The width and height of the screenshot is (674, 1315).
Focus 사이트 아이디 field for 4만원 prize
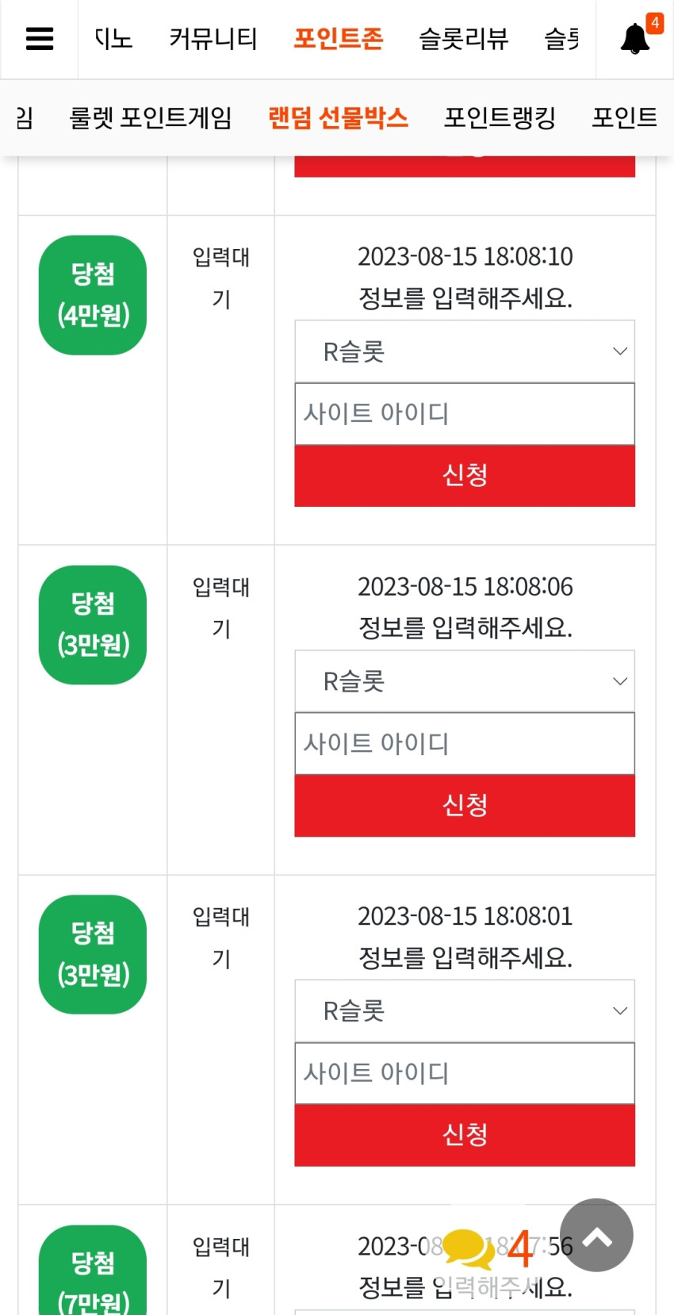(465, 414)
